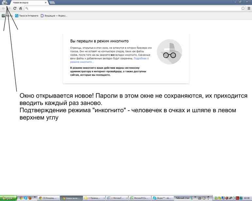Switch to the Skype taskbar window

point(163,198)
